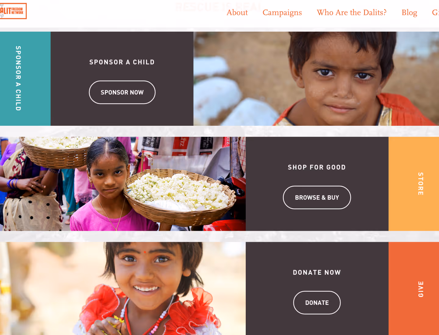Open the About menu item
439x335 pixels.
[x=237, y=12]
